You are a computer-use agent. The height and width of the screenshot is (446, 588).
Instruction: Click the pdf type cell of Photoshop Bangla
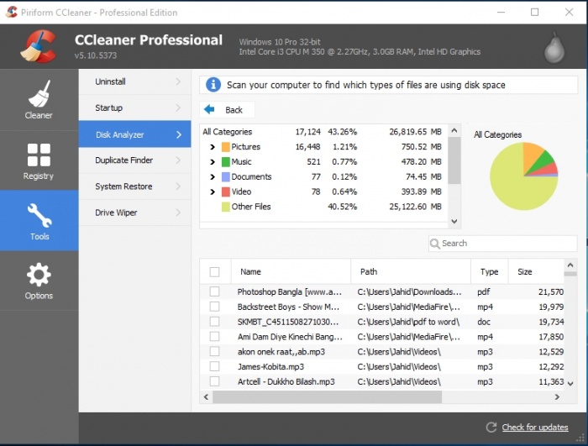pos(483,291)
